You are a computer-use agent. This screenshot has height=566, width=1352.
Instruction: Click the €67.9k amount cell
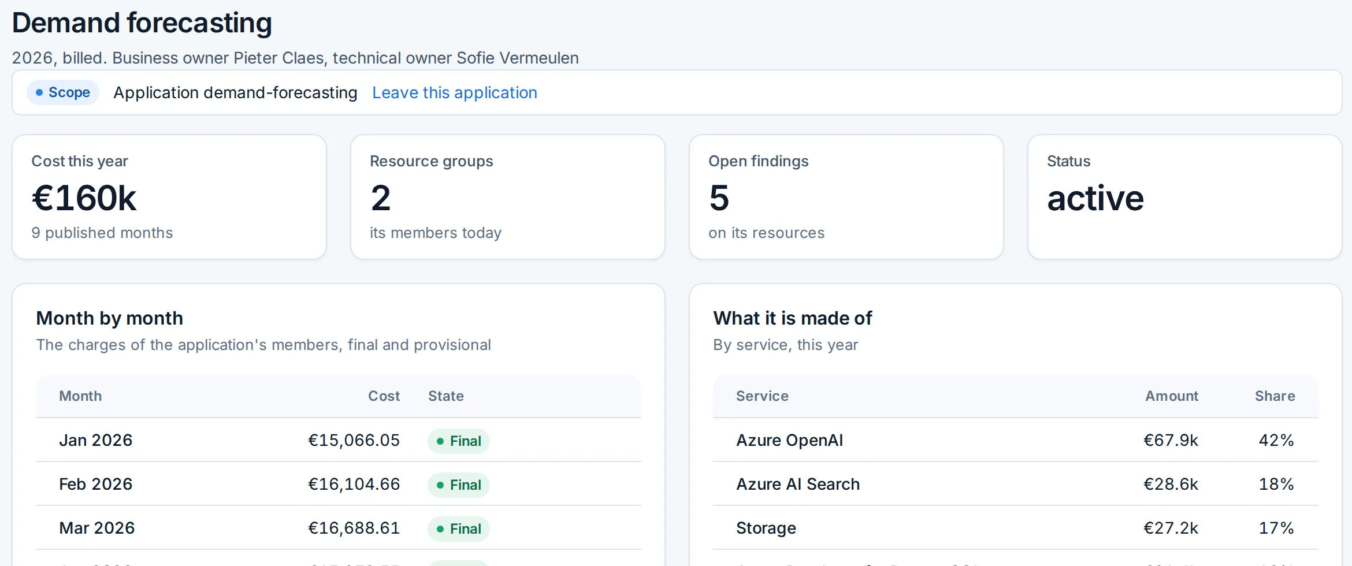pos(1171,440)
